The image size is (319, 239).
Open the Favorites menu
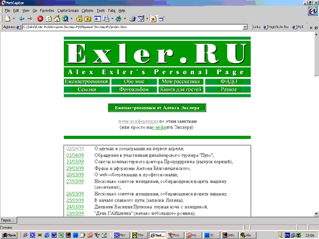47,11
